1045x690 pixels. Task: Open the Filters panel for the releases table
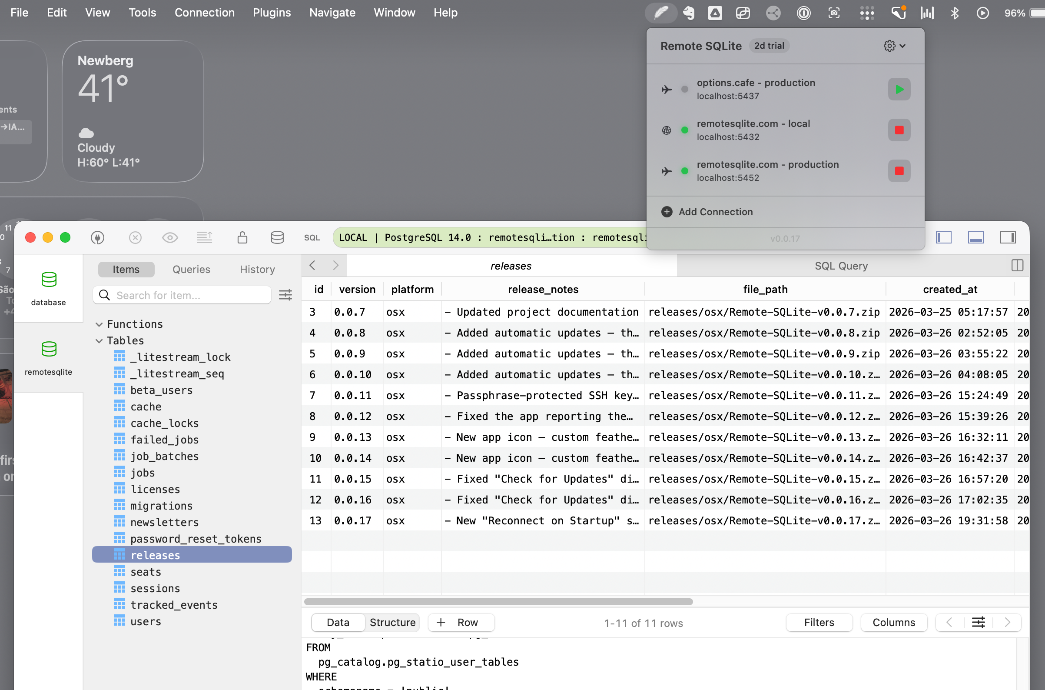pyautogui.click(x=819, y=622)
